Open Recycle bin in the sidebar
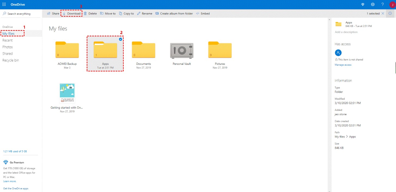Image resolution: width=396 pixels, height=192 pixels. (11, 60)
